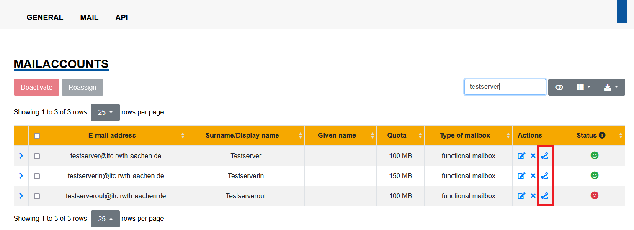Click the edit icon for testserverout
The height and width of the screenshot is (230, 634).
[521, 196]
